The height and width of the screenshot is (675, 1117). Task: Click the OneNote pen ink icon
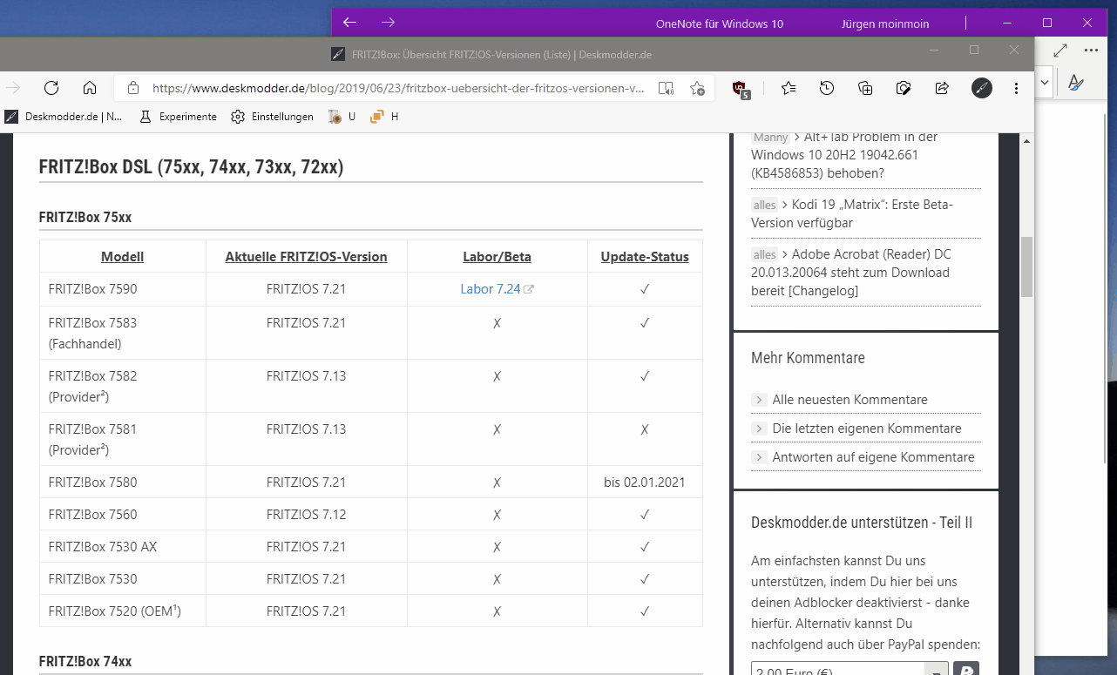click(x=1076, y=83)
